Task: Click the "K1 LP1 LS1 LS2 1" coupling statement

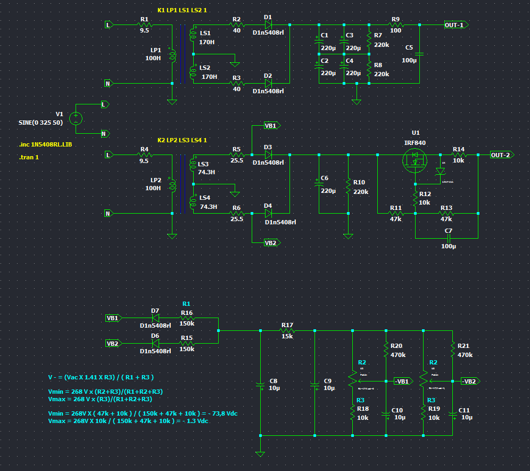Action: point(183,10)
